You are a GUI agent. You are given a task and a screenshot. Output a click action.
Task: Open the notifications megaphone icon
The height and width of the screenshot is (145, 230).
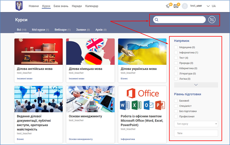click(x=168, y=6)
